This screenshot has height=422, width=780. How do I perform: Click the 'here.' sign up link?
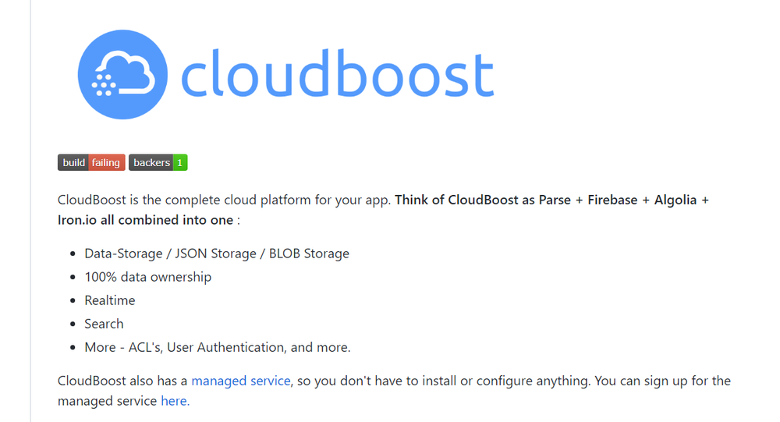175,401
